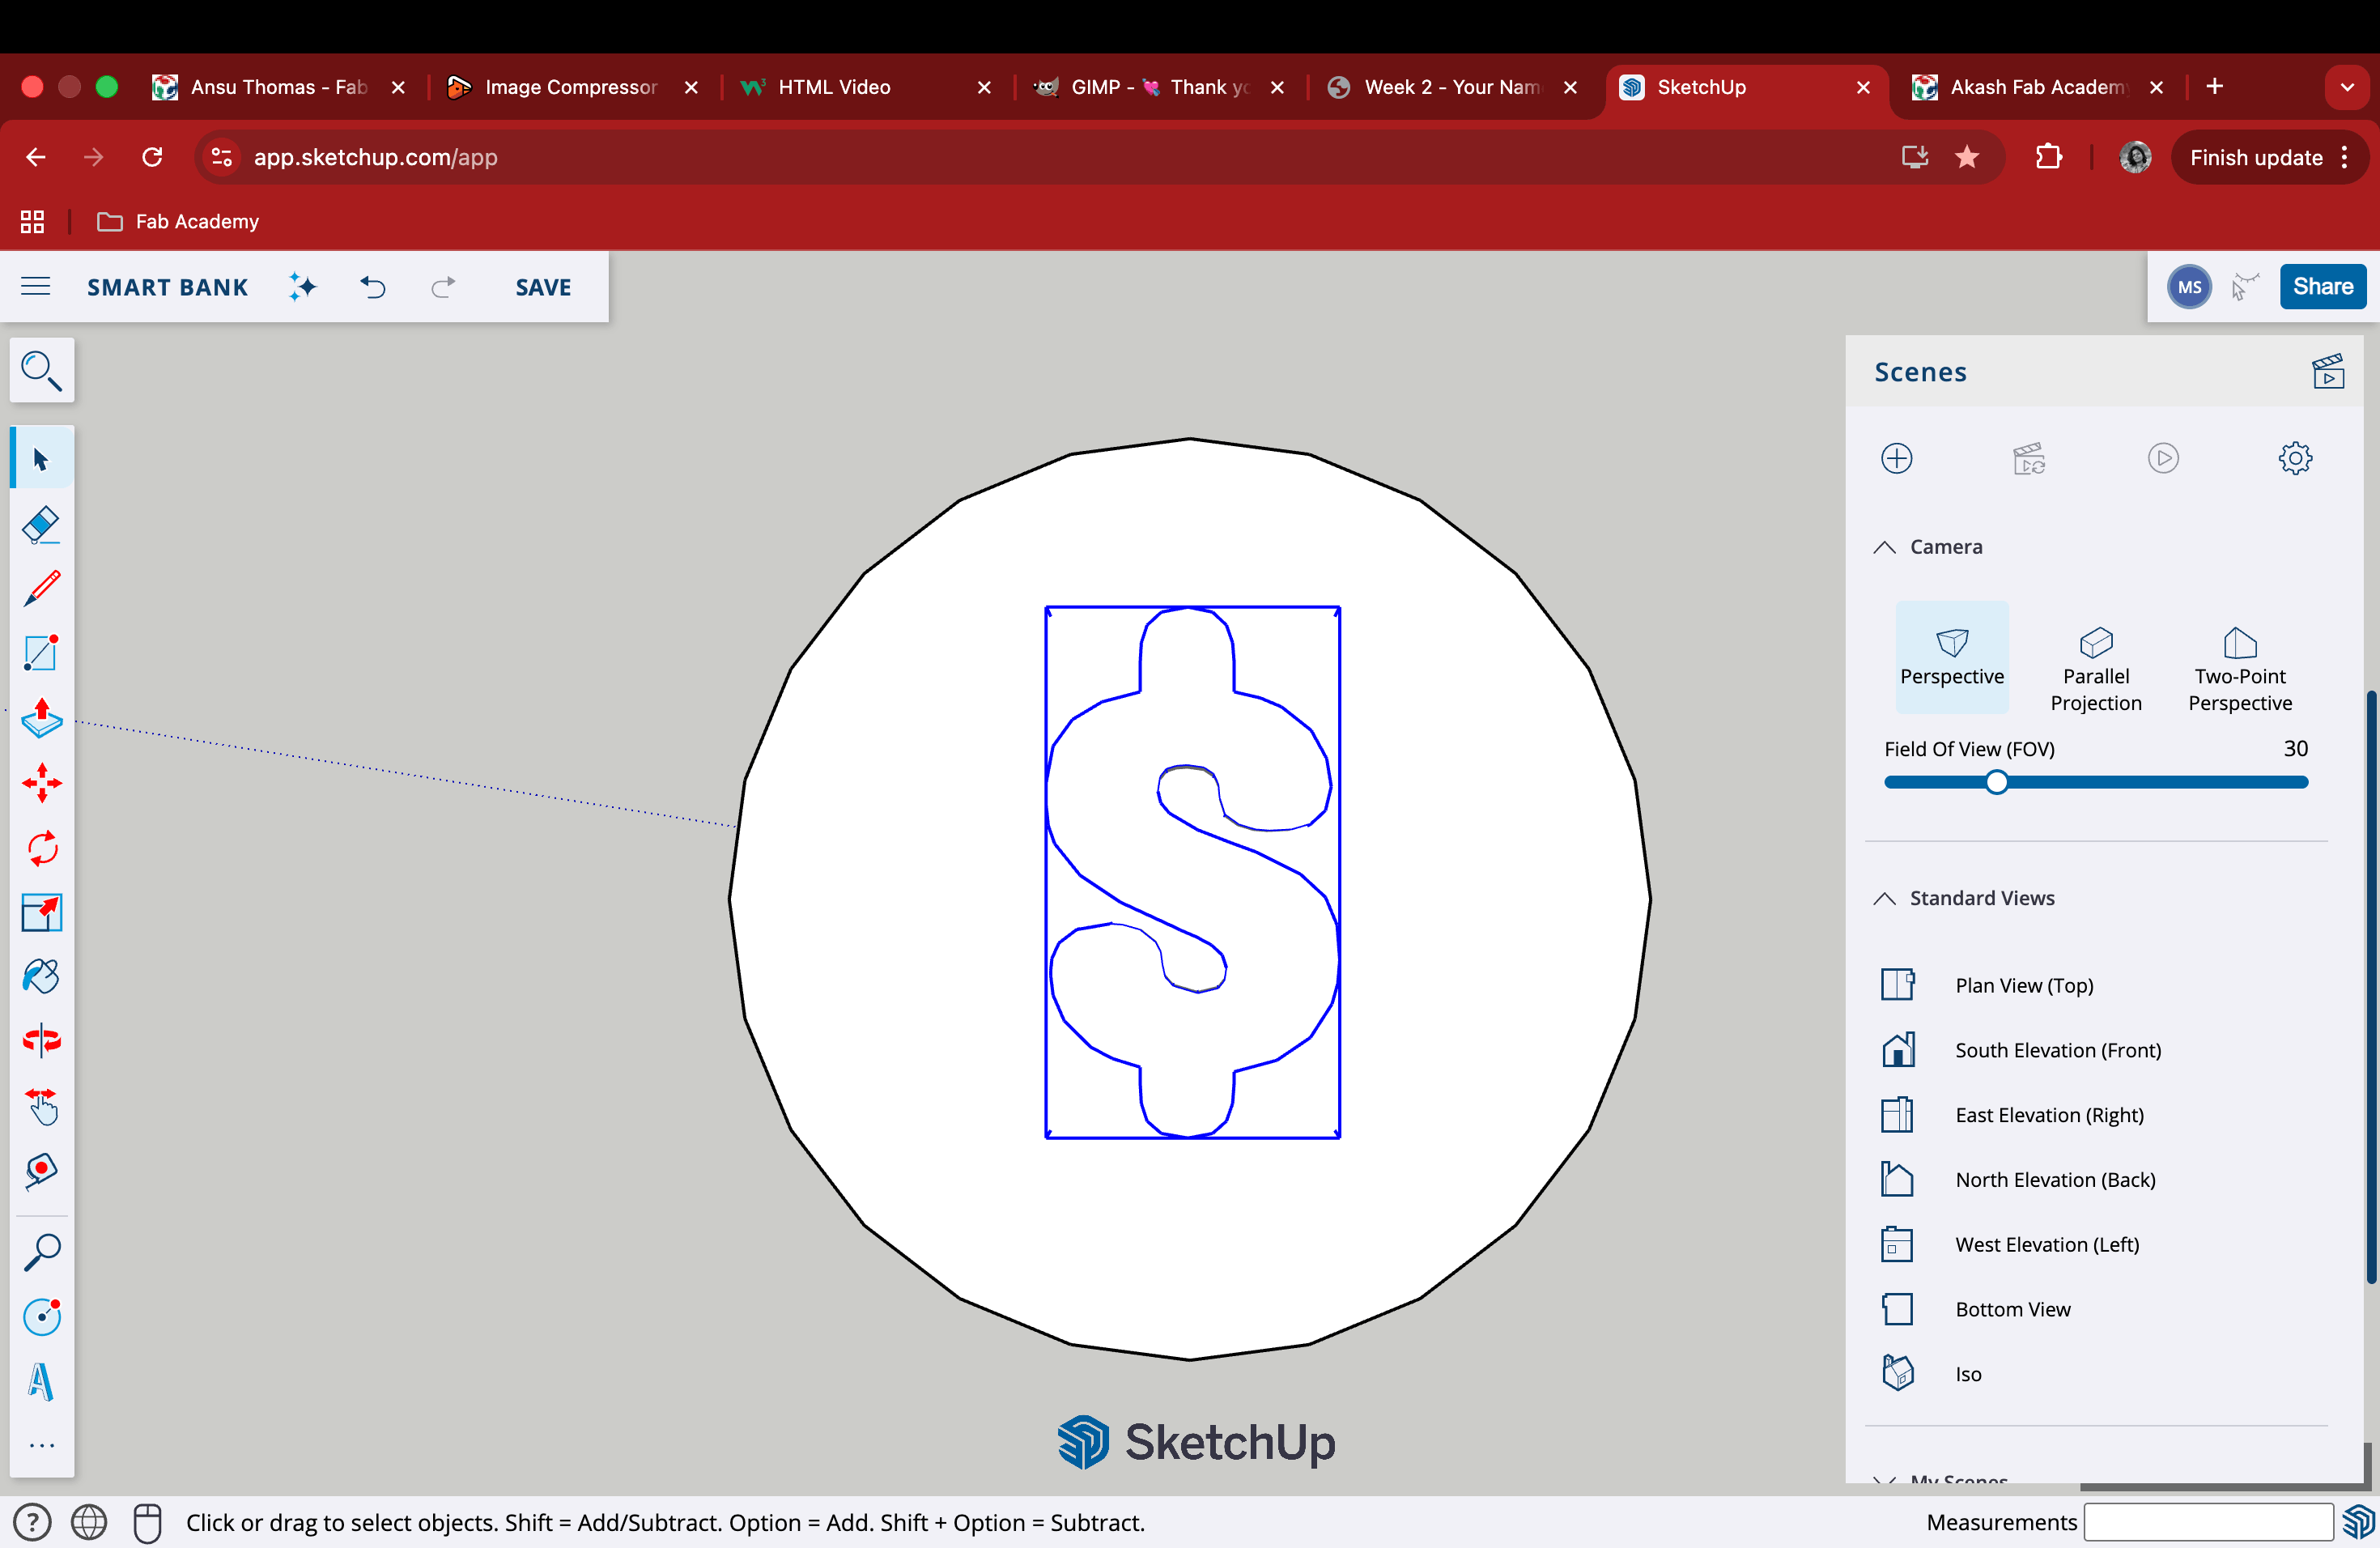Enable Perspective camera mode
Screen dimensions: 2380x1548
pos(1951,658)
